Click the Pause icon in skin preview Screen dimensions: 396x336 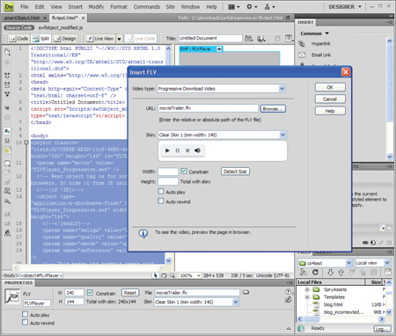178,150
